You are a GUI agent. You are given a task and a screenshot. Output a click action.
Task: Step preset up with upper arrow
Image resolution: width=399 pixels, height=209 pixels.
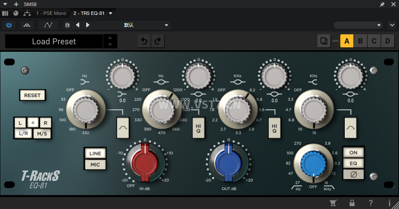[x=110, y=38]
